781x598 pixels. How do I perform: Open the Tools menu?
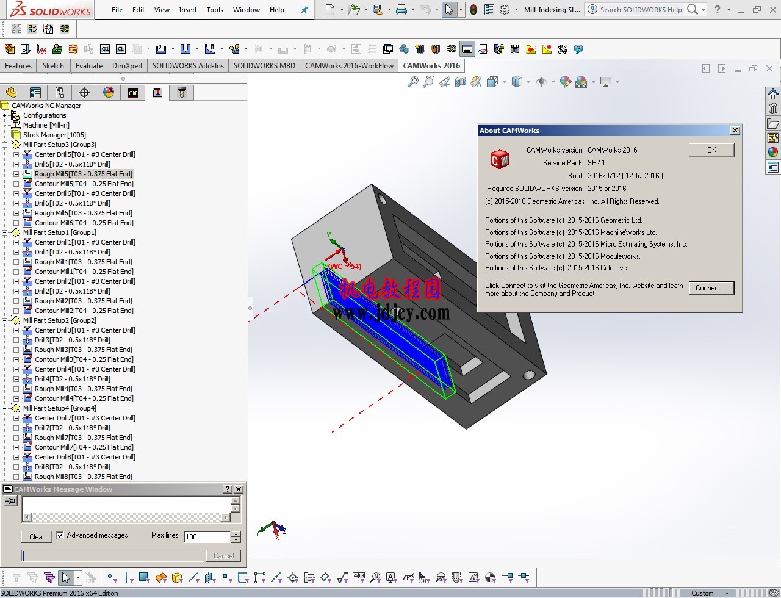(215, 10)
